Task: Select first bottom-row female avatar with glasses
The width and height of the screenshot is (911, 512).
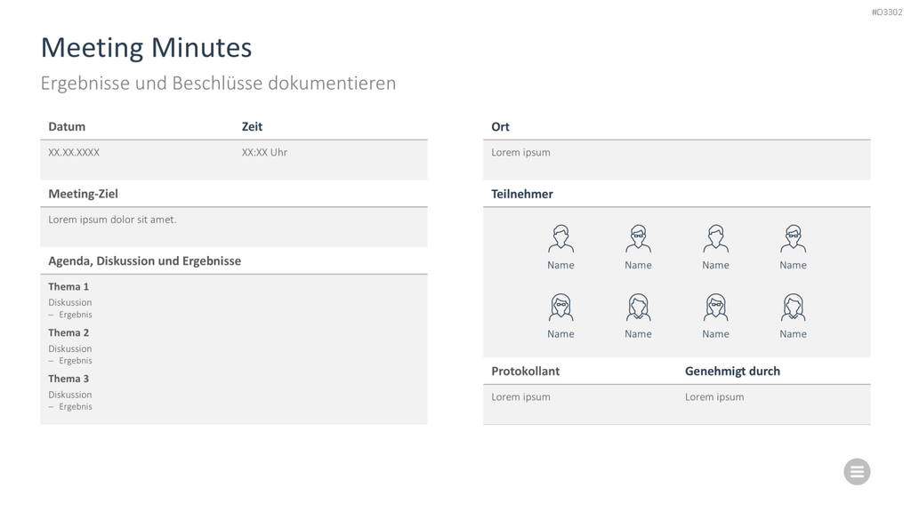Action: pos(560,307)
